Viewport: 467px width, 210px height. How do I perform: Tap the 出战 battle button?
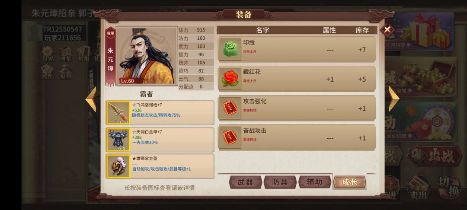434,156
